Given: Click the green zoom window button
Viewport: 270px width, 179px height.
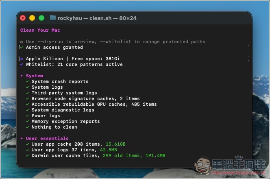Looking at the screenshot, I should click(x=41, y=18).
